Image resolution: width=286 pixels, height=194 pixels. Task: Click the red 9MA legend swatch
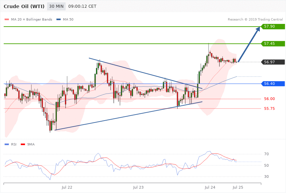tap(23, 144)
